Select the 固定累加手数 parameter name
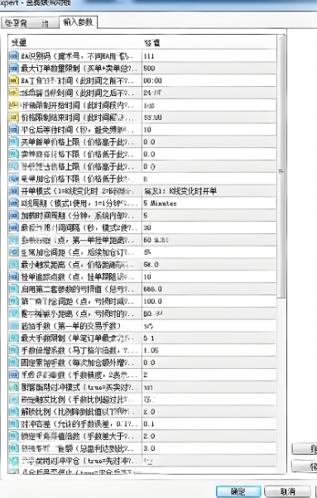The width and height of the screenshot is (317, 498). [77, 362]
